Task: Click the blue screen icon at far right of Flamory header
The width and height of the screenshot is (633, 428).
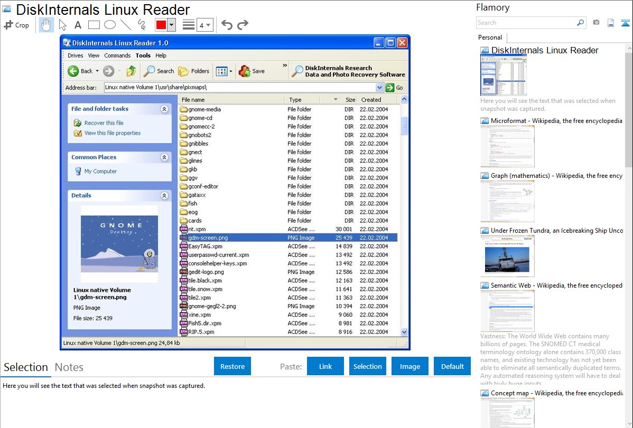Action: (x=625, y=23)
